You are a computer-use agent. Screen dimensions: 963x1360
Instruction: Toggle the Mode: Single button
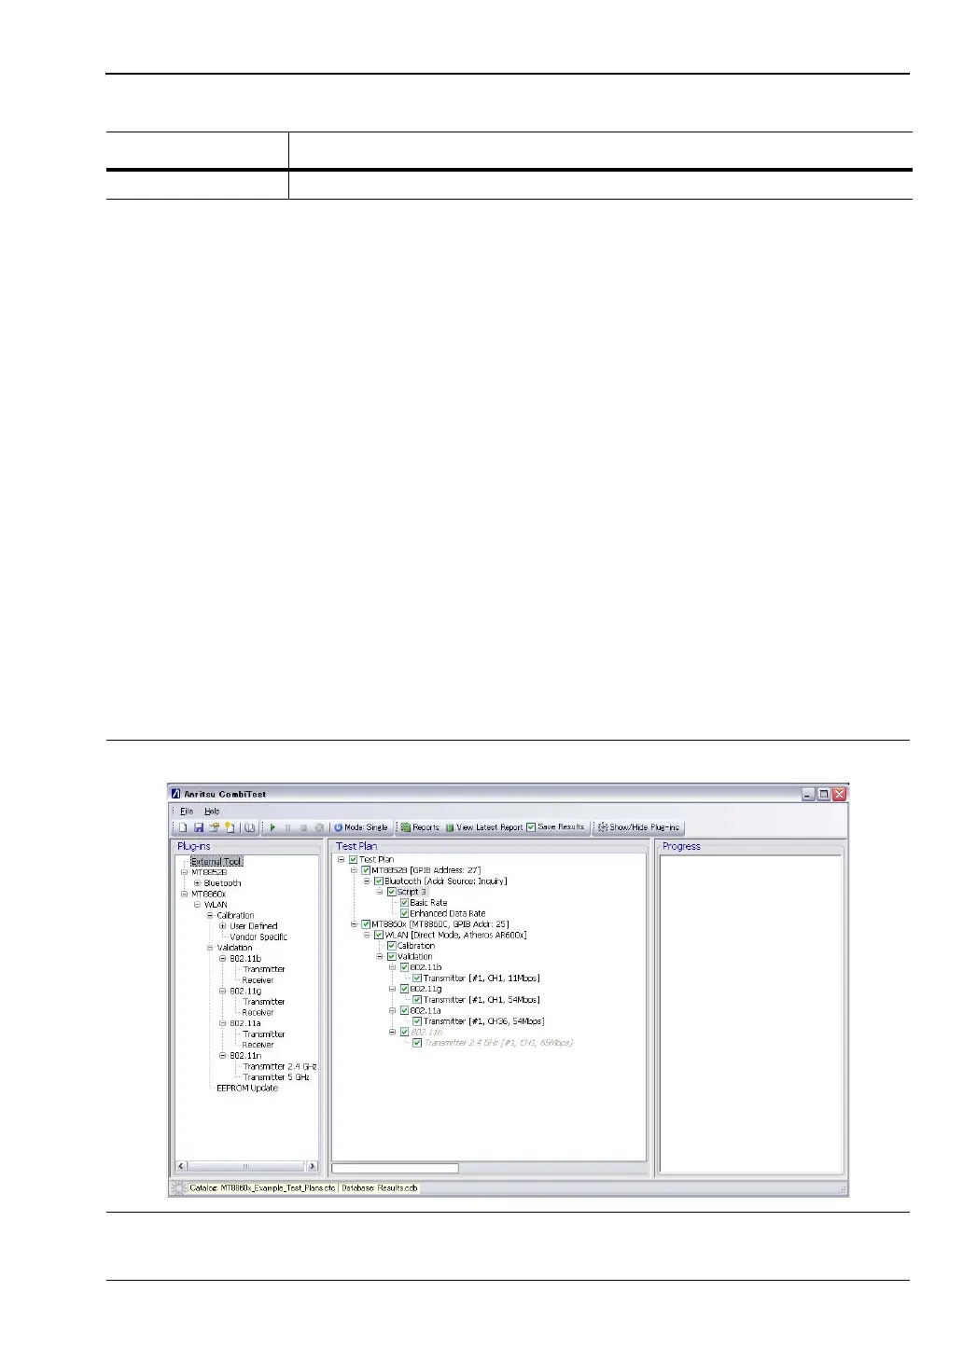point(360,827)
